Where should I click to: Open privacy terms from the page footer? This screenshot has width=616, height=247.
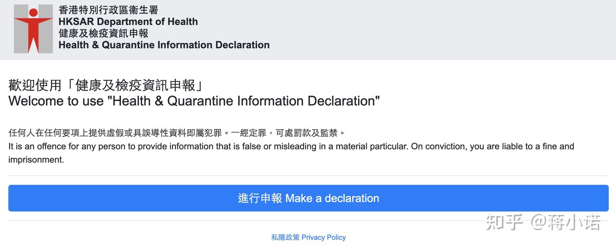click(308, 237)
